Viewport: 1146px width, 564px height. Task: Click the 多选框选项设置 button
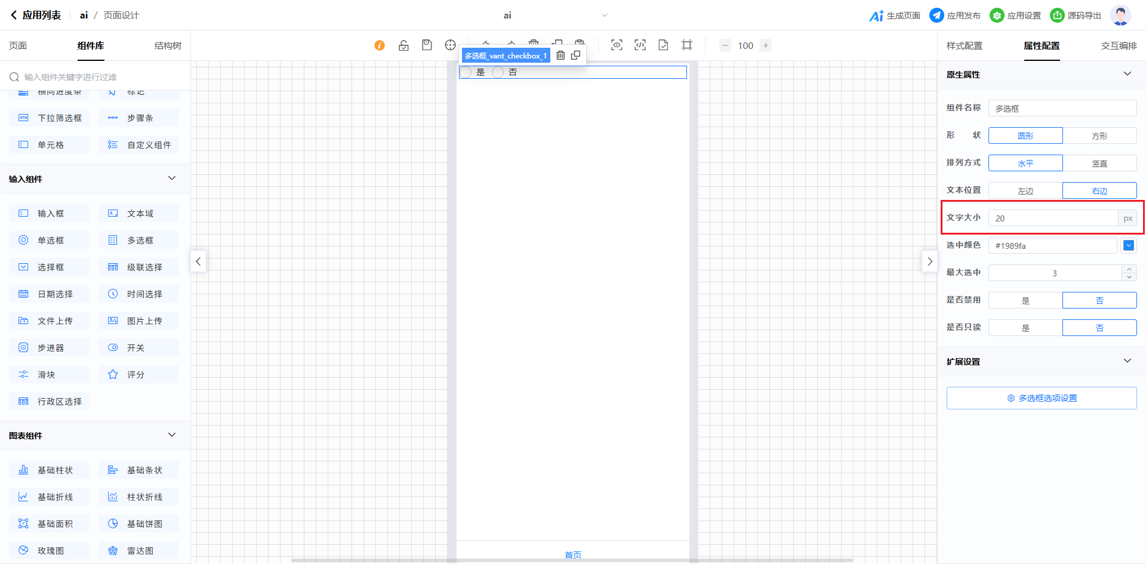(x=1041, y=398)
